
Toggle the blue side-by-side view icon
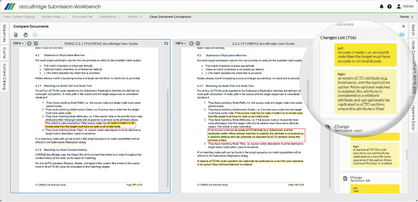[402, 35]
